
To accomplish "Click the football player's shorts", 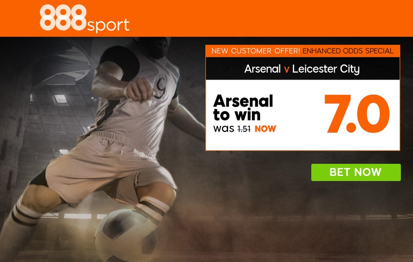I will pos(111,168).
